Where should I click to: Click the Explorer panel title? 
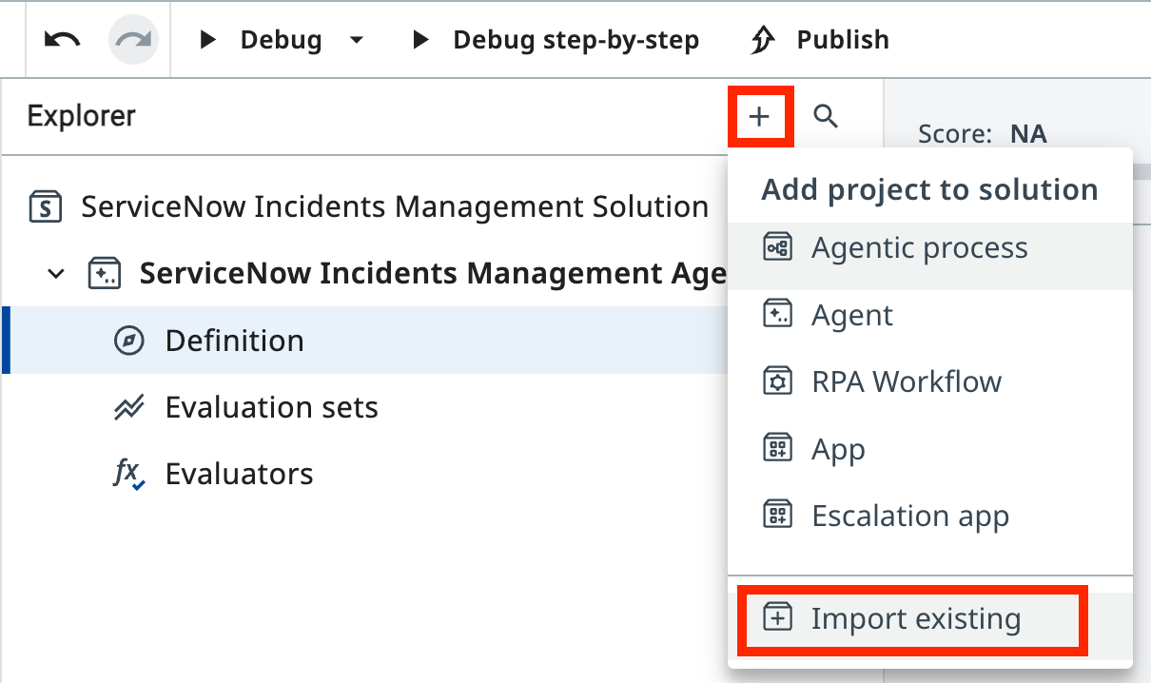pyautogui.click(x=82, y=116)
